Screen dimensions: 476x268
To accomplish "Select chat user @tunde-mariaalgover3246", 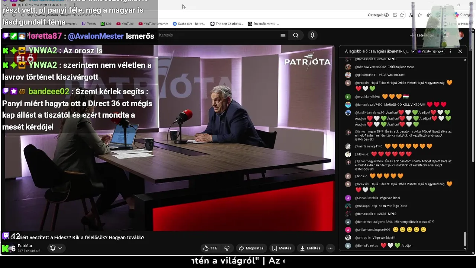I will pyautogui.click(x=374, y=222).
